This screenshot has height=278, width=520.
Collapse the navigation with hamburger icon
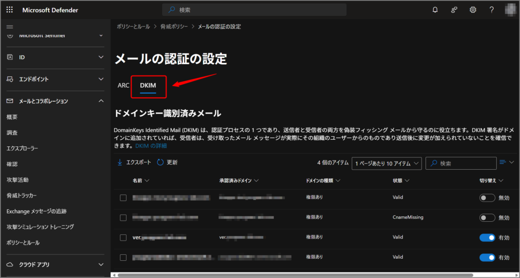[10, 26]
